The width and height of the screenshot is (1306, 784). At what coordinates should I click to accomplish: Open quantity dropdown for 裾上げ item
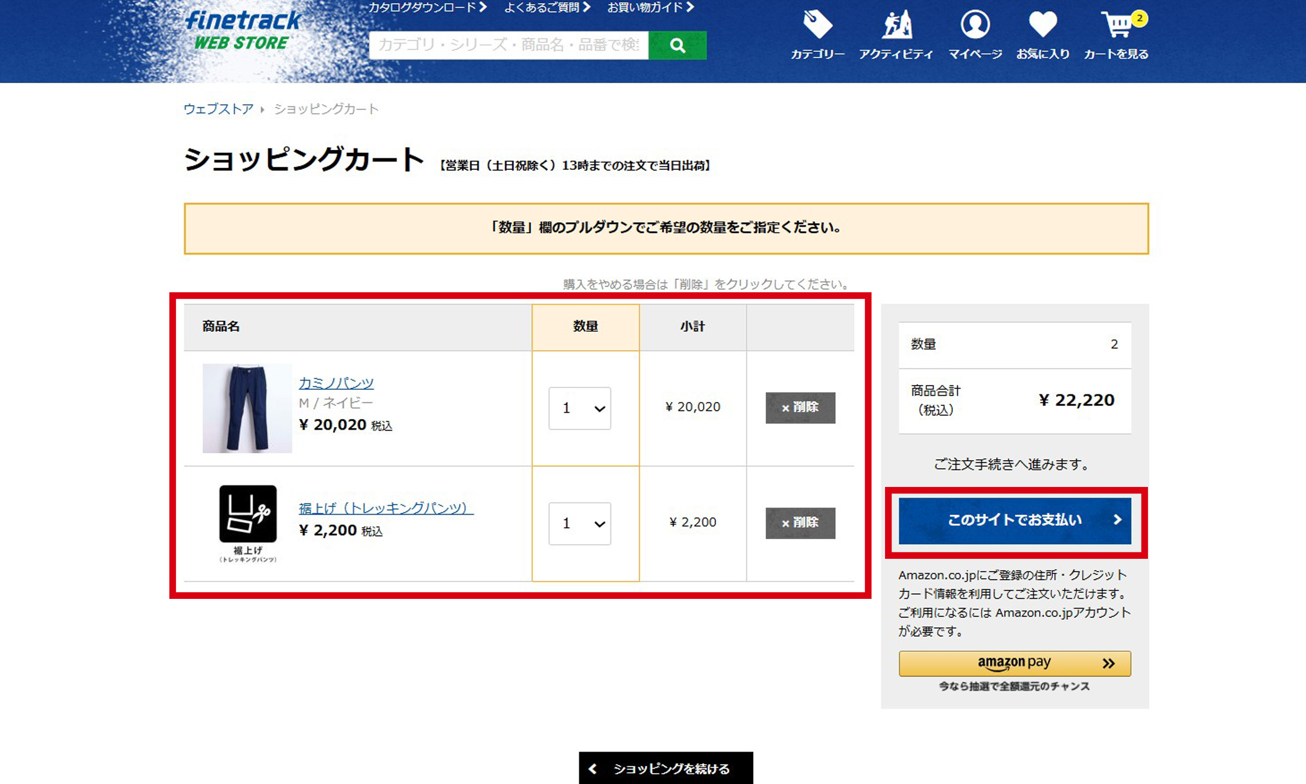click(x=579, y=524)
